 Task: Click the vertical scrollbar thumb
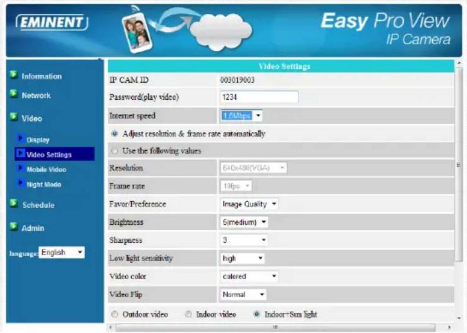(x=459, y=165)
